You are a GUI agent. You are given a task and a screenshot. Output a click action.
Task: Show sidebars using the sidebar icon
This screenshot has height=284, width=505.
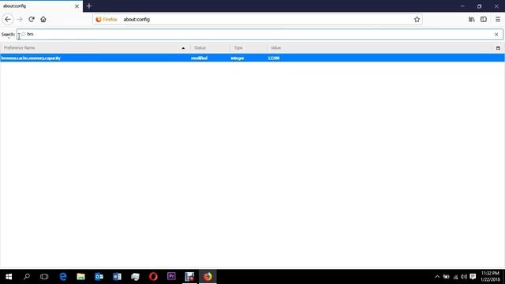[484, 19]
